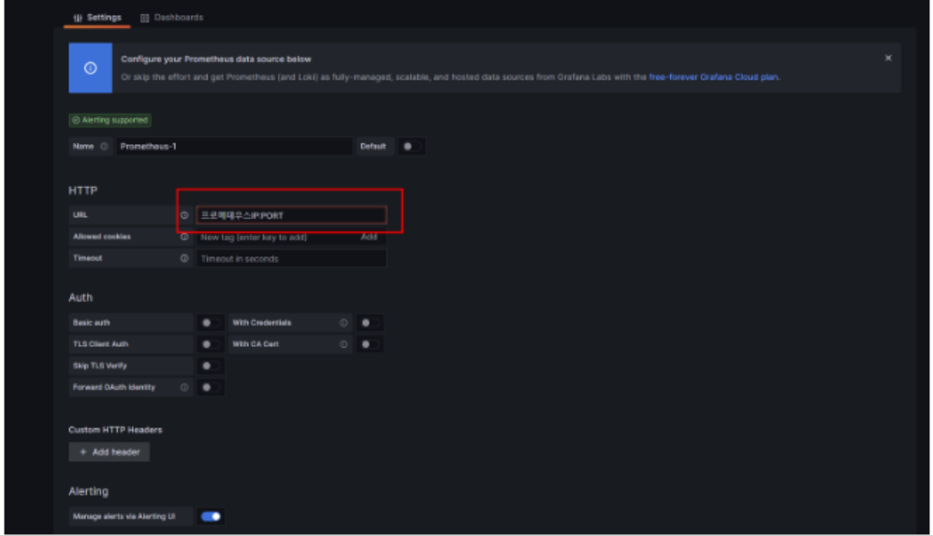
Task: Click the Allowed cookies tag input
Action: [x=277, y=237]
